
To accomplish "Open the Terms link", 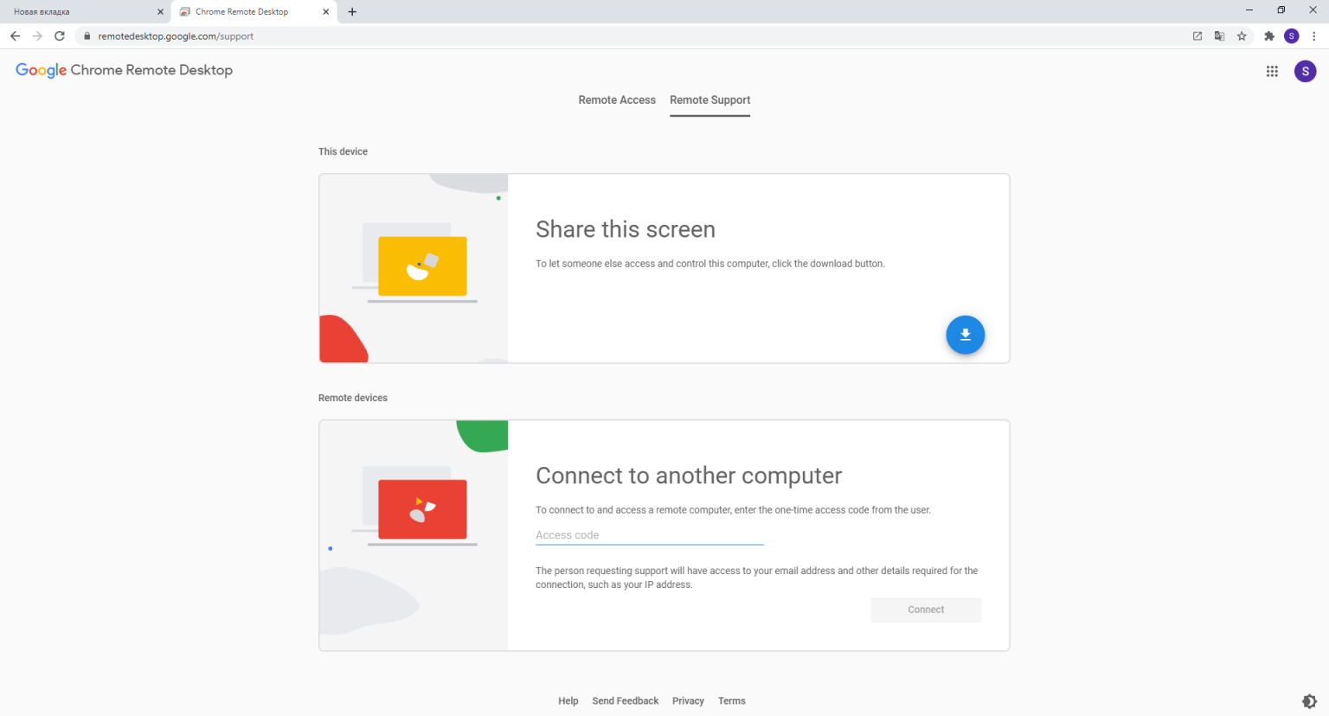I will [x=731, y=701].
